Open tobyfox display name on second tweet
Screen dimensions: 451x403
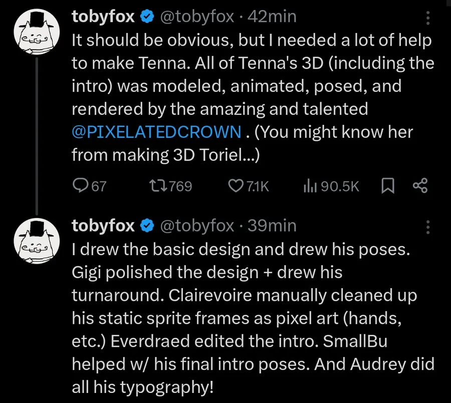pos(103,226)
